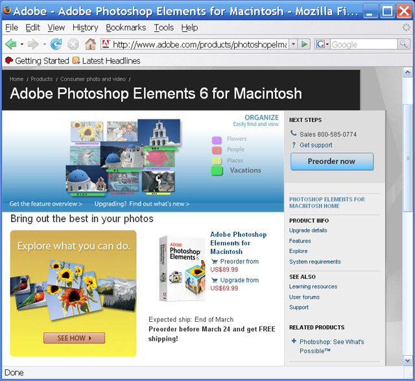
Task: Click the Adobe Photoshop Elements for Macintosh title link
Action: (238, 243)
